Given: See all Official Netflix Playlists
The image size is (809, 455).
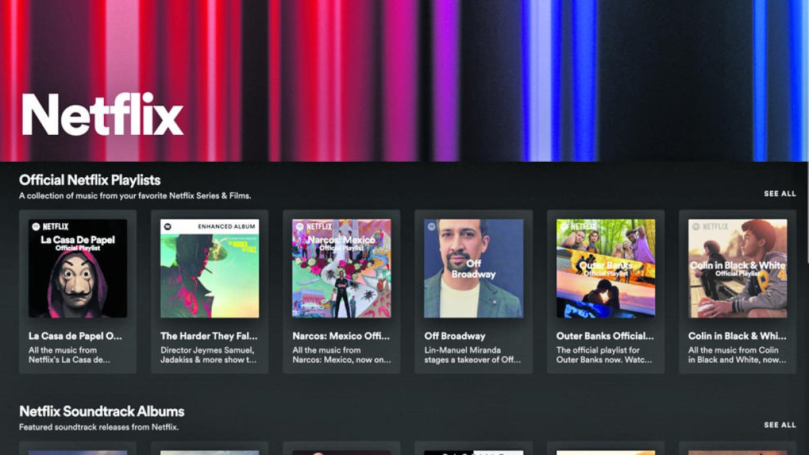Looking at the screenshot, I should [x=779, y=193].
